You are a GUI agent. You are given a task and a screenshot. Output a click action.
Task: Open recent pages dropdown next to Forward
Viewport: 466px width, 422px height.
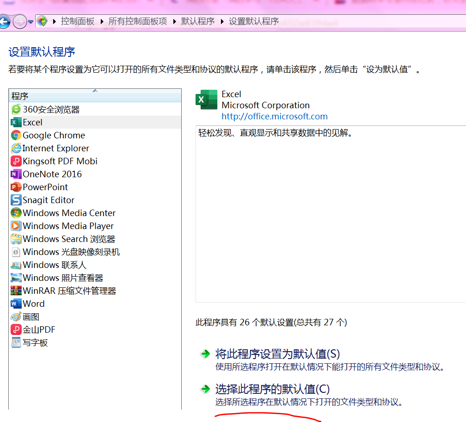pos(31,22)
